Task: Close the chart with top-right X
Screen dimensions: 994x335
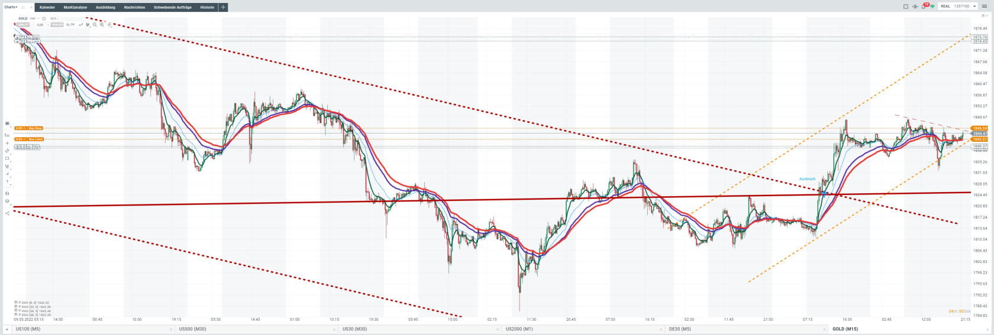Action: click(x=987, y=15)
